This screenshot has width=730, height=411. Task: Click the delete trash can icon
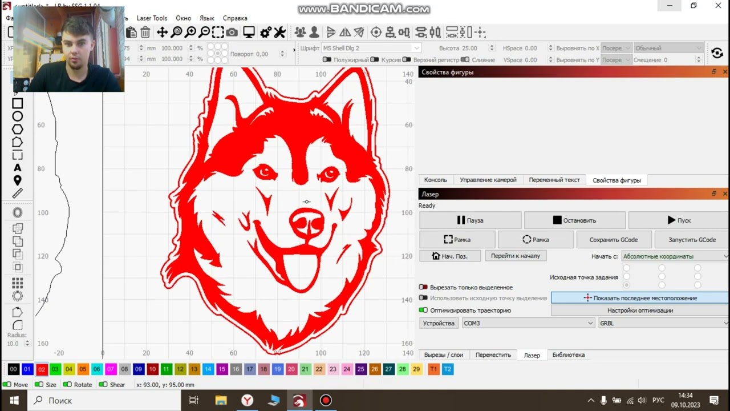point(145,33)
